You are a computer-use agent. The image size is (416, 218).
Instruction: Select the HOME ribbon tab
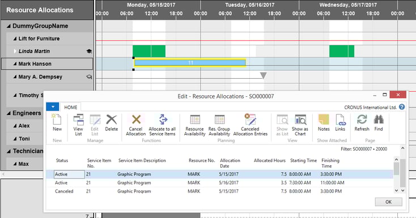(x=71, y=107)
